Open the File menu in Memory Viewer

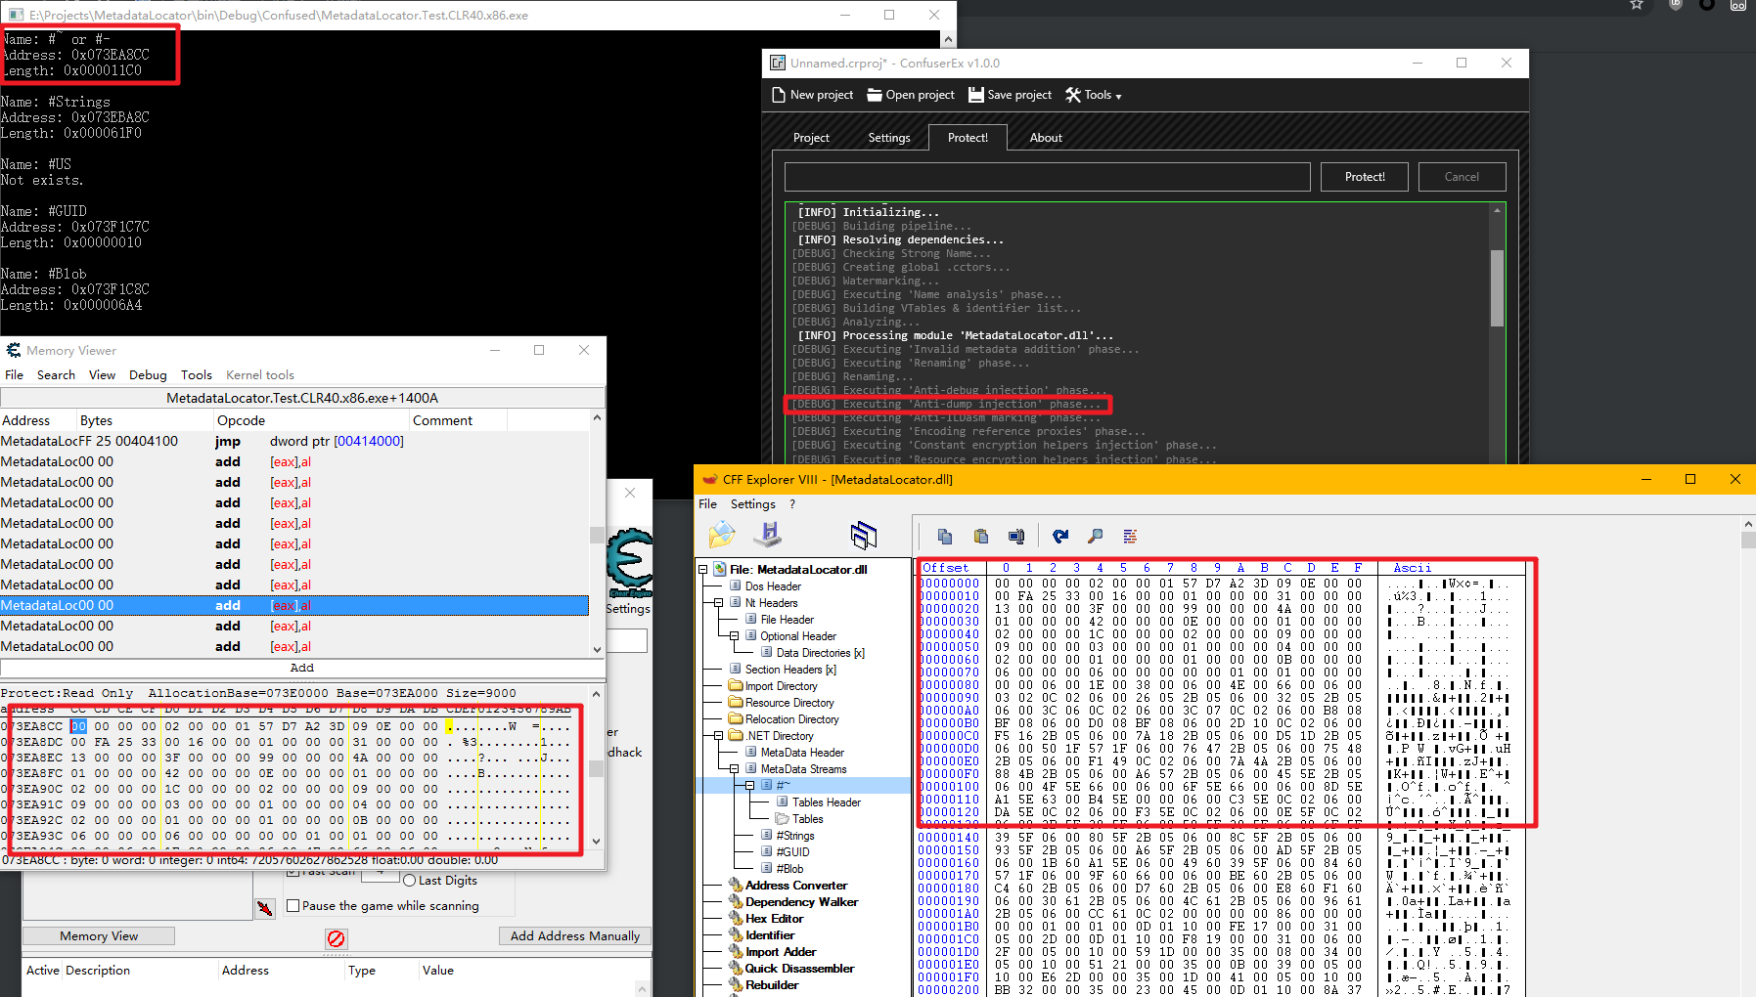coord(14,375)
